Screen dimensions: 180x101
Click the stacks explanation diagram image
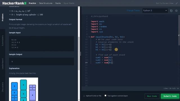tap(24, 89)
